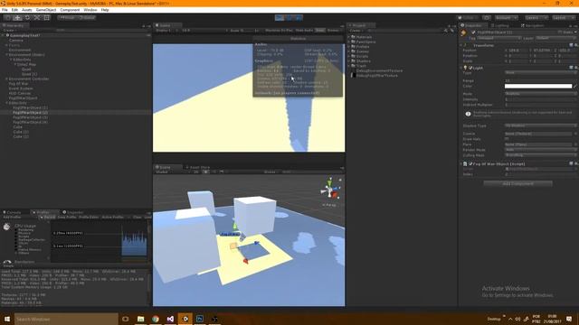
Task: Open the Shadow Type dropdown
Action: 541,126
